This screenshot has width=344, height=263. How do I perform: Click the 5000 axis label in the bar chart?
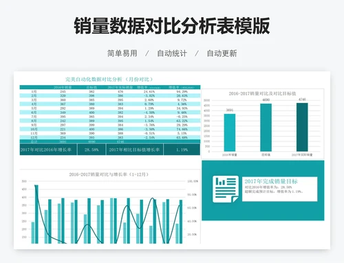[206, 100]
